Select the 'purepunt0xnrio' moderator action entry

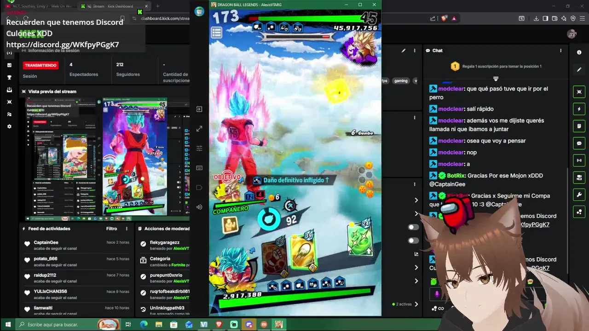click(x=165, y=278)
